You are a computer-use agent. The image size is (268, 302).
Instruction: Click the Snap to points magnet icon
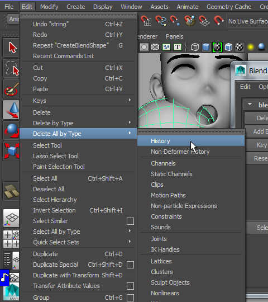coord(175,21)
